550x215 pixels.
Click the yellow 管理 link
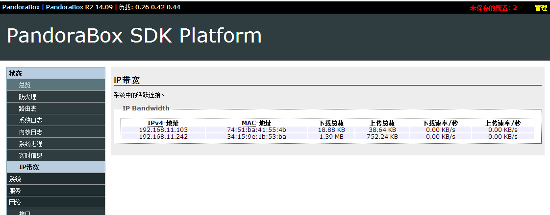click(541, 8)
